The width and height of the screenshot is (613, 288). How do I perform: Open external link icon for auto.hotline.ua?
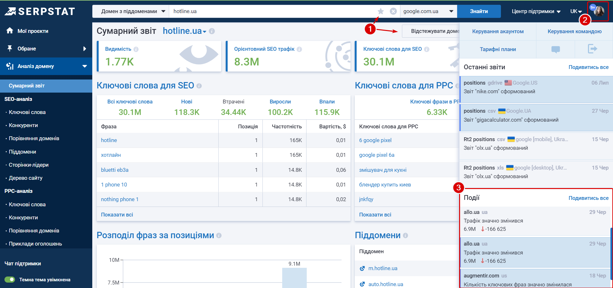[362, 284]
